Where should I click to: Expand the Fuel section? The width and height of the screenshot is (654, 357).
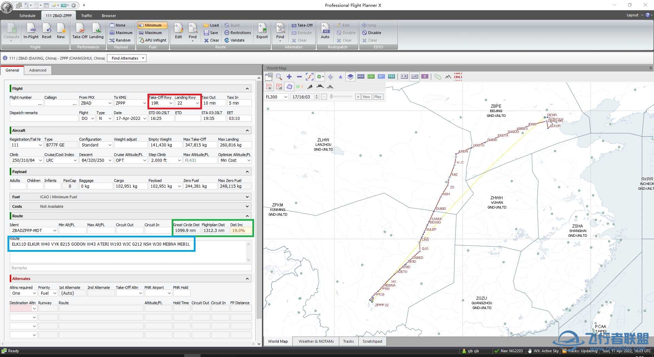click(248, 197)
